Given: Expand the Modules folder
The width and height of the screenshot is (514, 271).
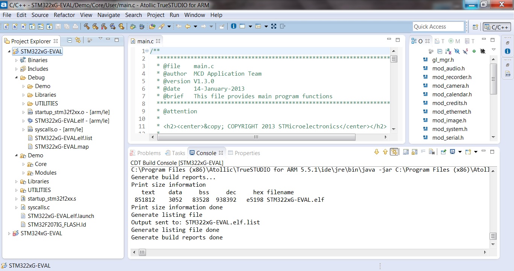Looking at the screenshot, I should click(x=23, y=173).
